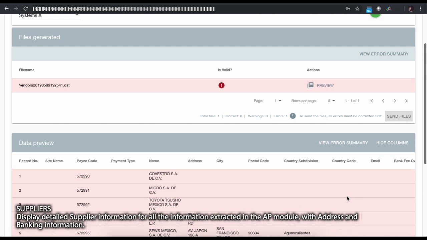427x240 pixels.
Task: Click the errors info icon in summary
Action: [293, 116]
